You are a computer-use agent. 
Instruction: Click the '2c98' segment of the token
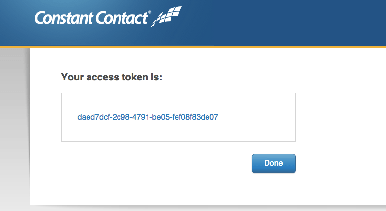coord(120,117)
